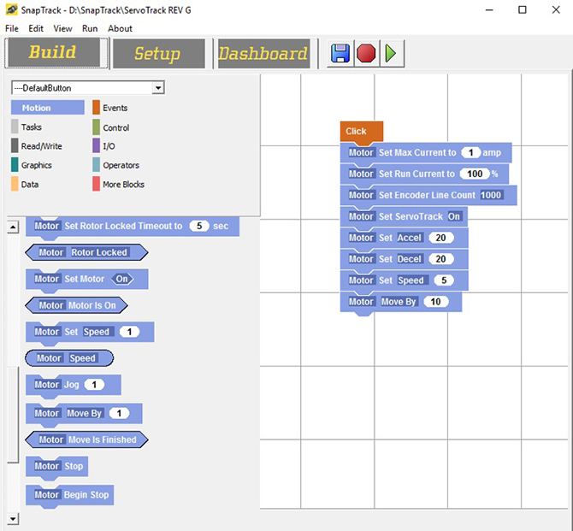Click the 5 sec timeout value field
Image resolution: width=573 pixels, height=531 pixels.
pos(199,226)
